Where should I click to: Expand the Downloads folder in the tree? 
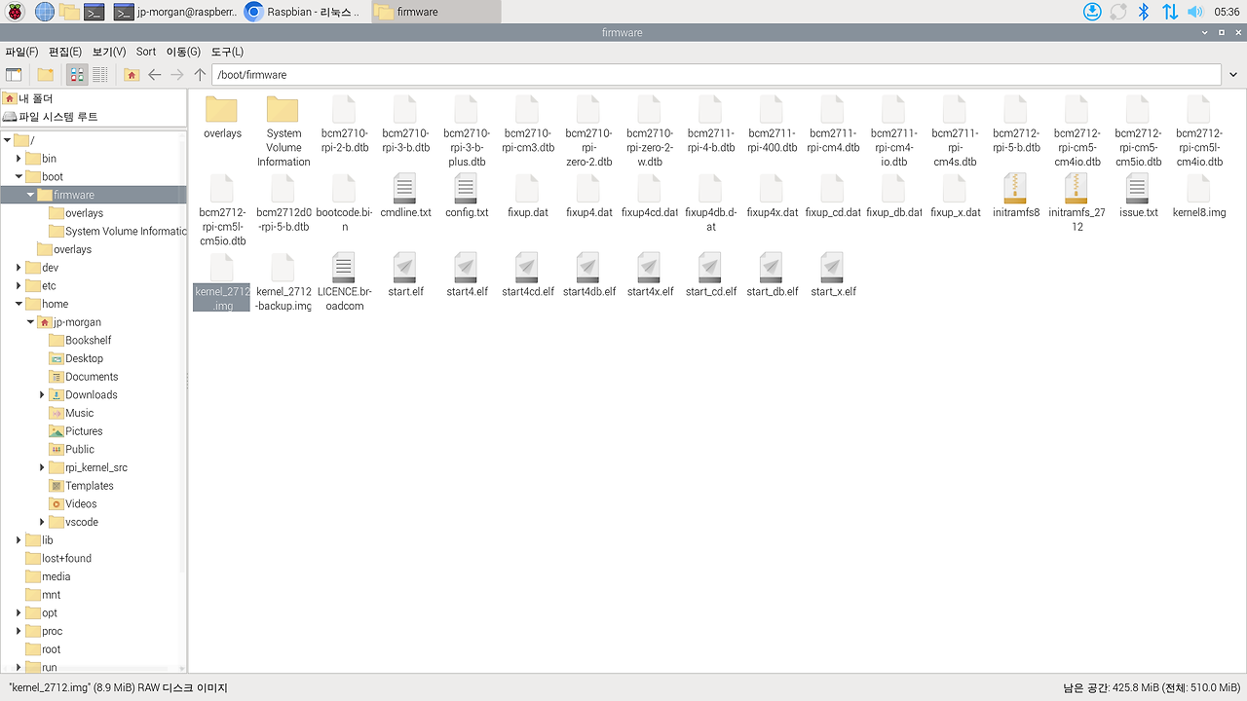(x=40, y=394)
